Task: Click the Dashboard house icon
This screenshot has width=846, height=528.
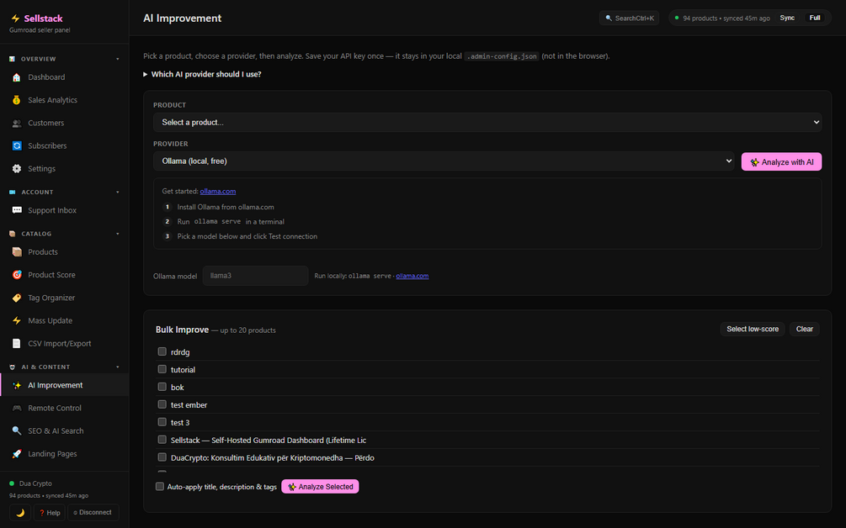Action: coord(17,77)
